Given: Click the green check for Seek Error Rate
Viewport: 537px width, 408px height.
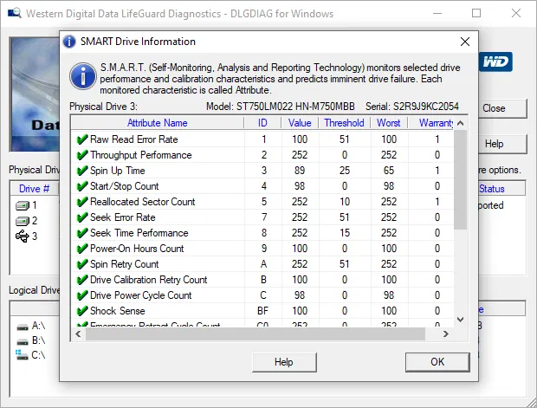Looking at the screenshot, I should [82, 217].
